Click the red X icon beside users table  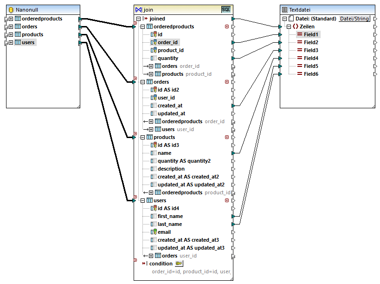tap(227, 201)
